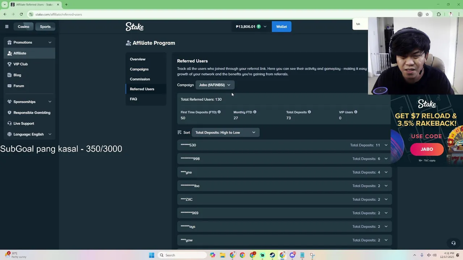Go back with the browser back arrow
Viewport: 463px width, 260px height.
(5, 14)
